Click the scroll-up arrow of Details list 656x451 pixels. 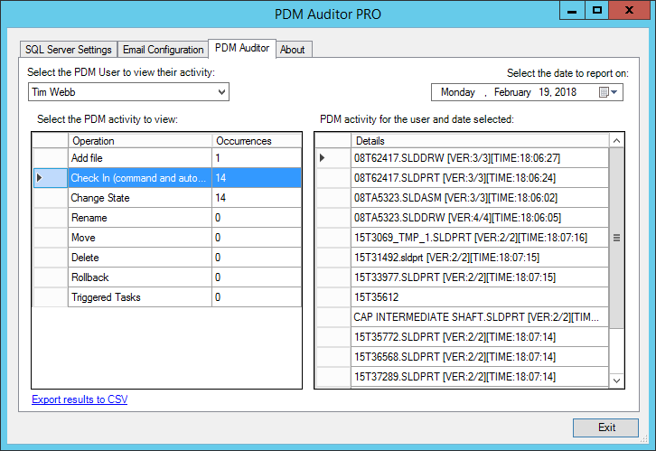coord(616,141)
